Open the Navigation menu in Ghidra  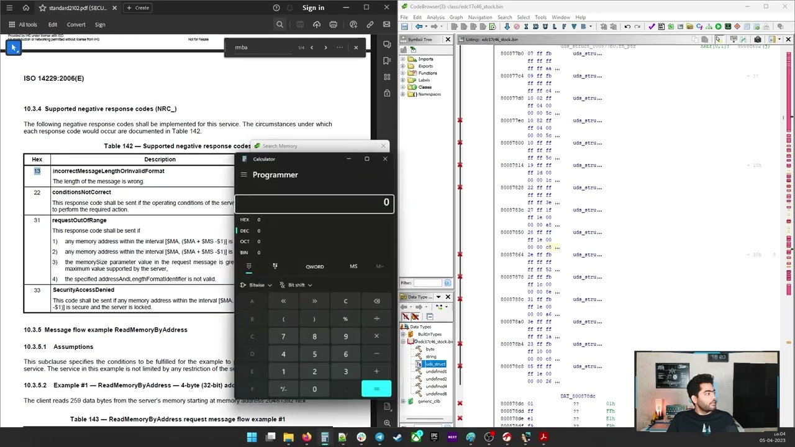tap(479, 17)
